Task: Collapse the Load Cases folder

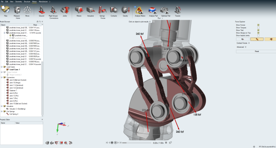Action: pyautogui.click(x=2, y=67)
